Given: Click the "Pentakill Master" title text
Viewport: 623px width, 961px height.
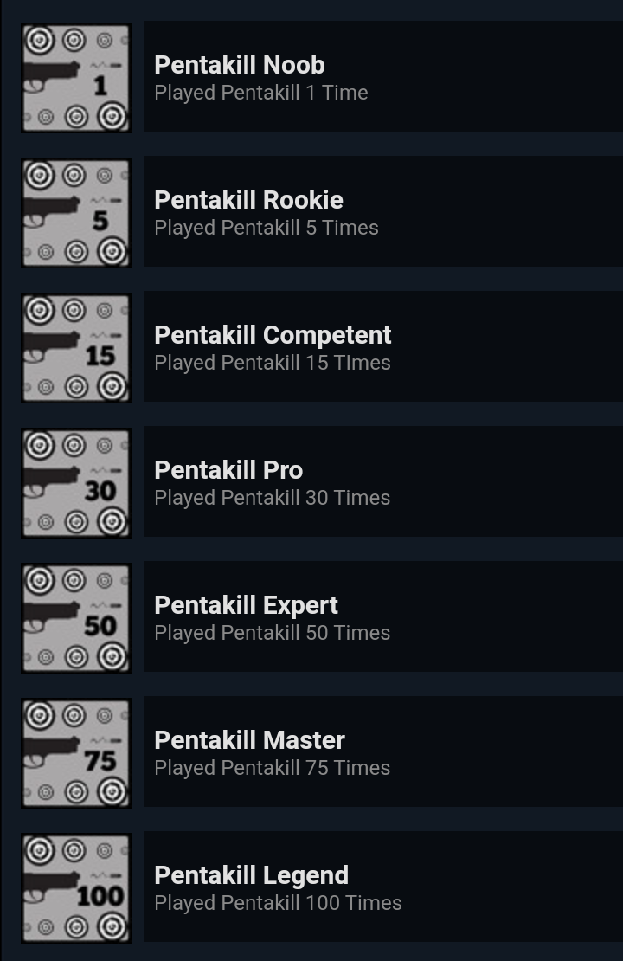Looking at the screenshot, I should pyautogui.click(x=249, y=740).
